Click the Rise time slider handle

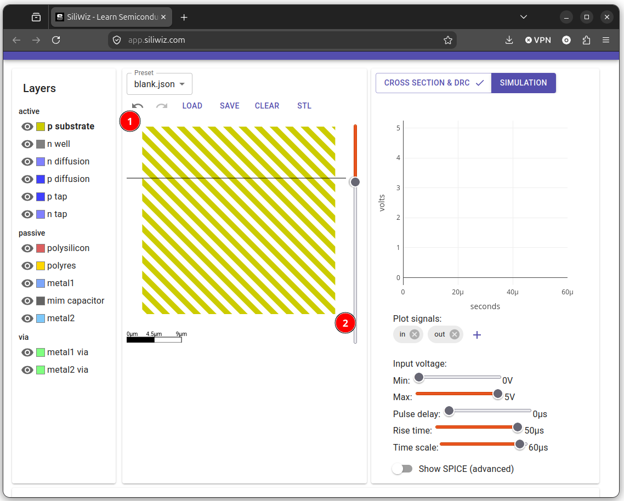[517, 428]
